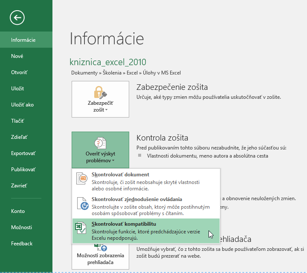
Task: Go to Otvoriť in the sidebar
Action: click(26, 72)
